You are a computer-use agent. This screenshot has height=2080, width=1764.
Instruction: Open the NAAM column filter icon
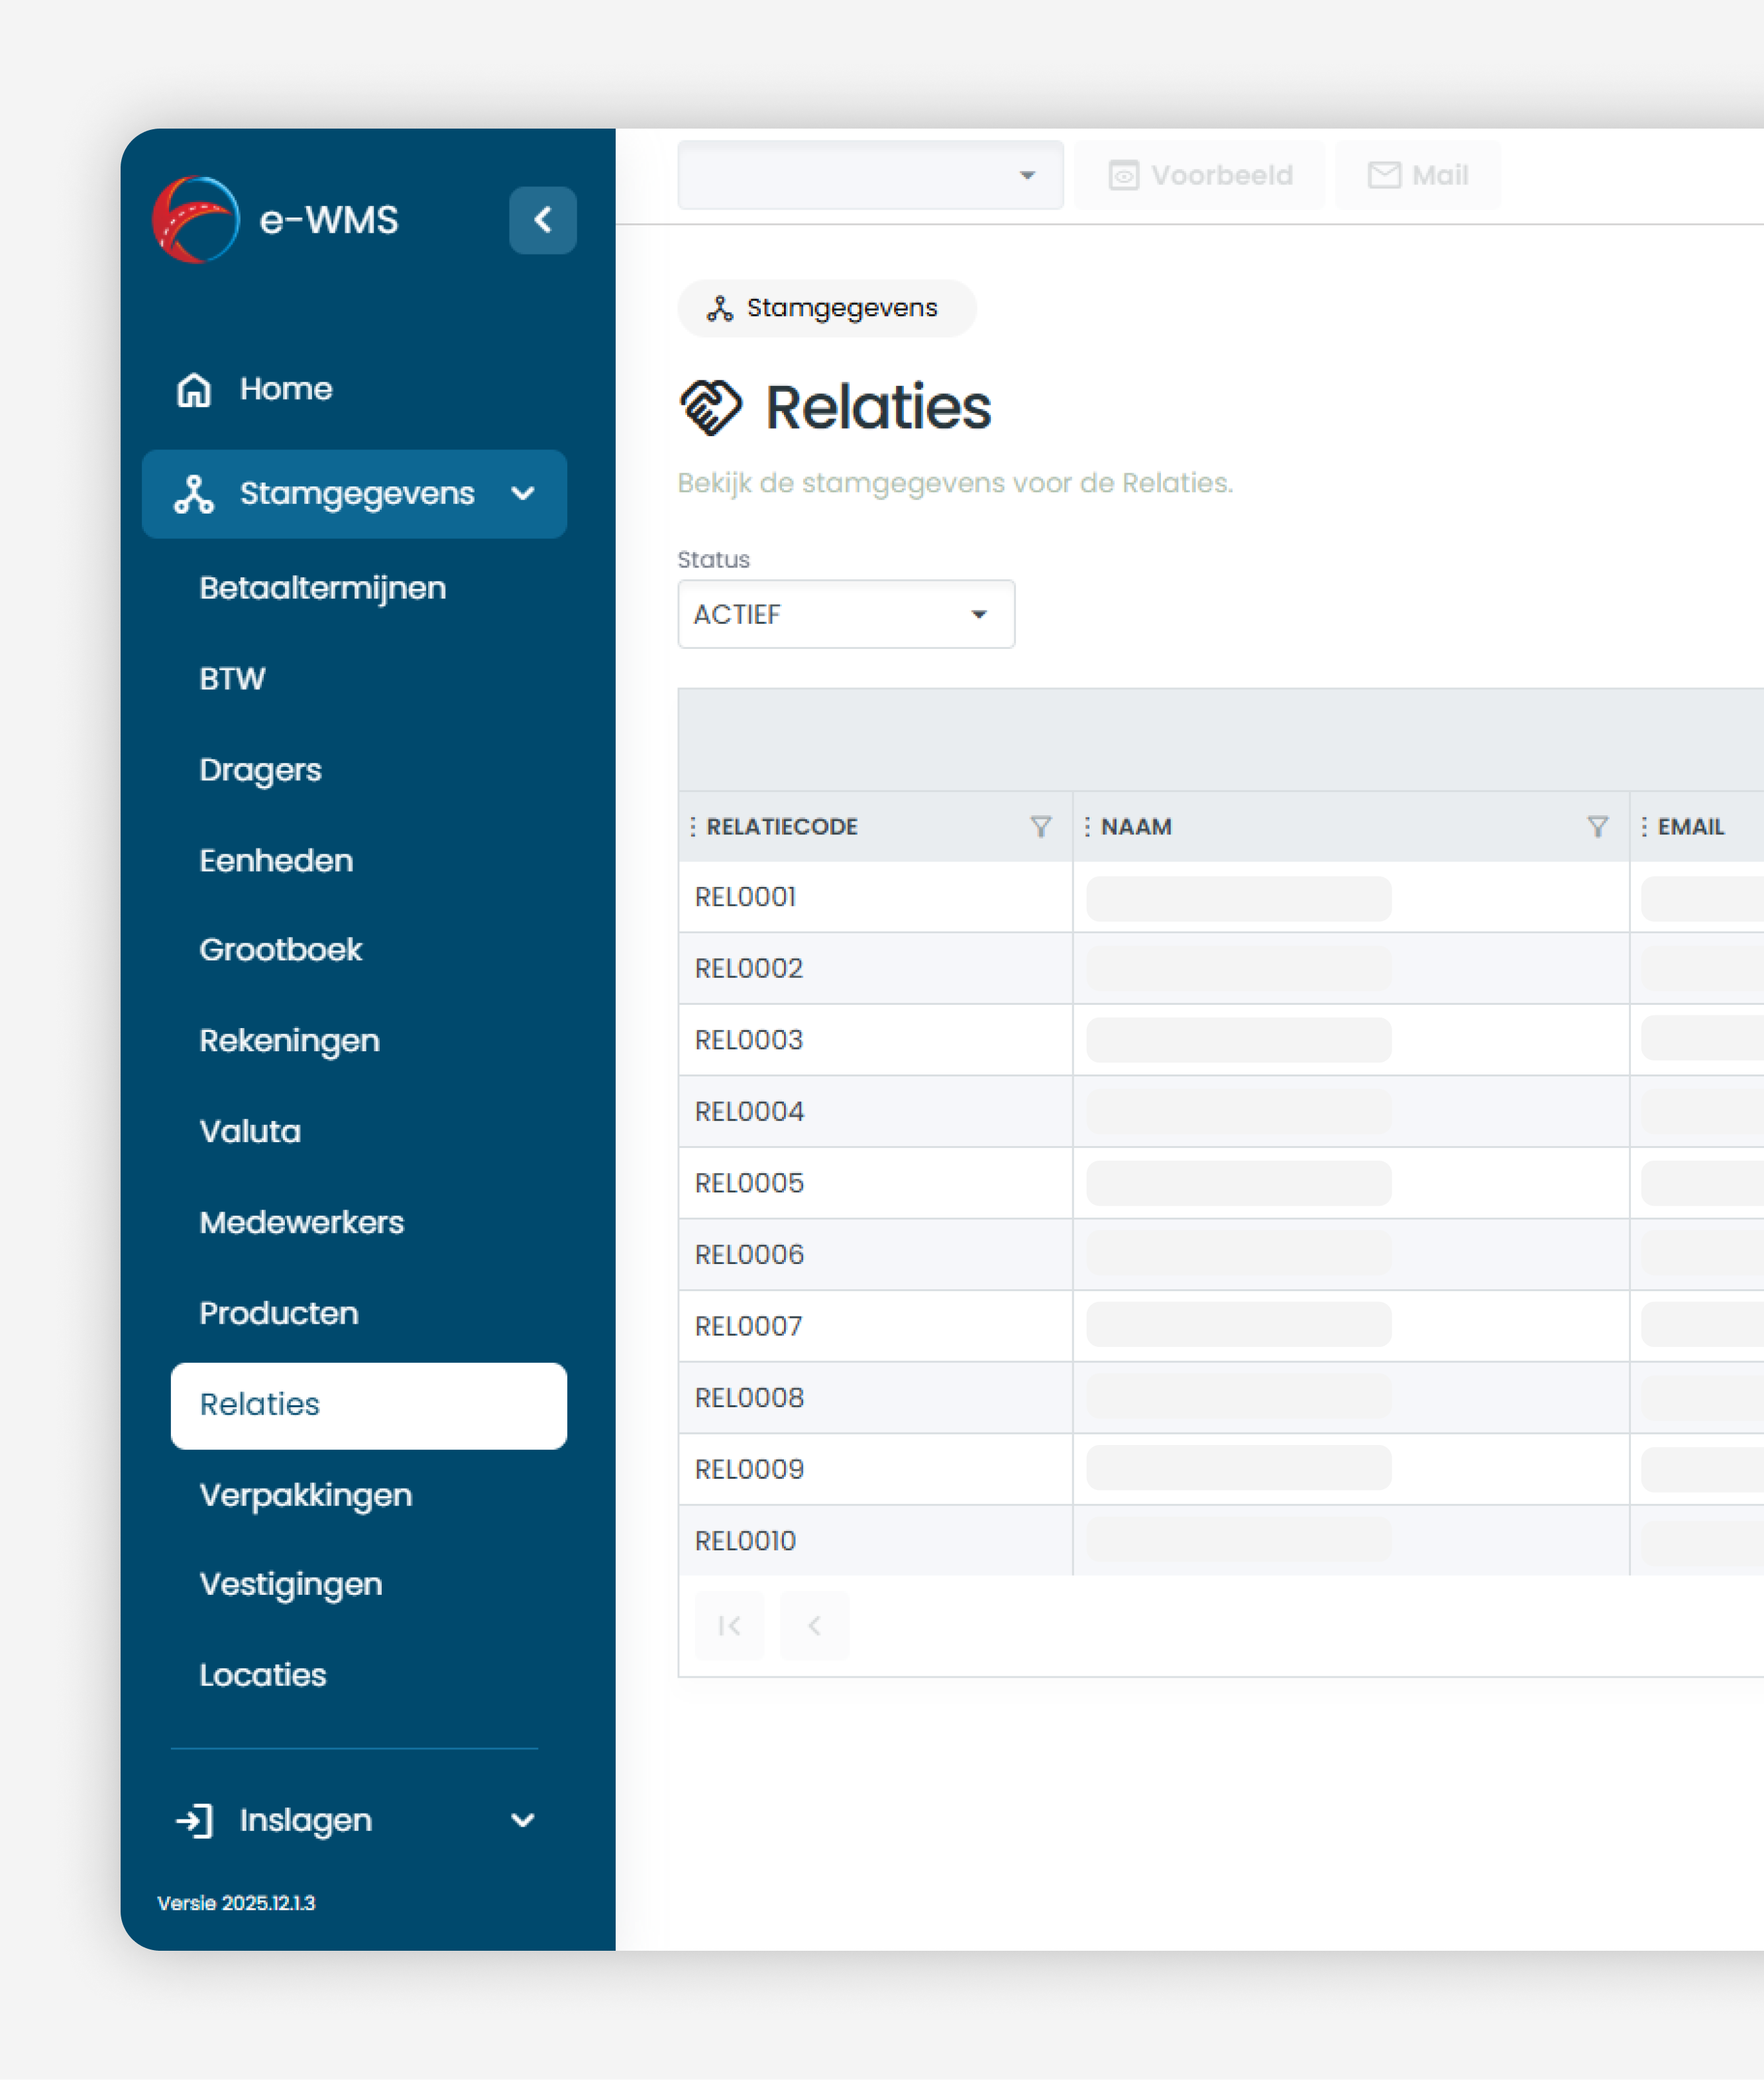[x=1597, y=827]
